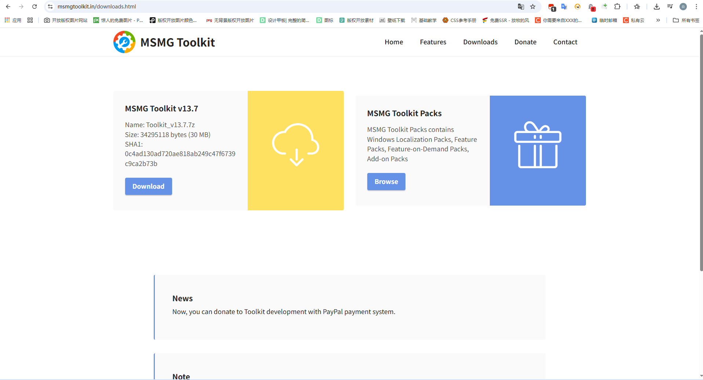The height and width of the screenshot is (380, 703).
Task: Open the 所有书签 all bookmarks folder
Action: point(686,20)
